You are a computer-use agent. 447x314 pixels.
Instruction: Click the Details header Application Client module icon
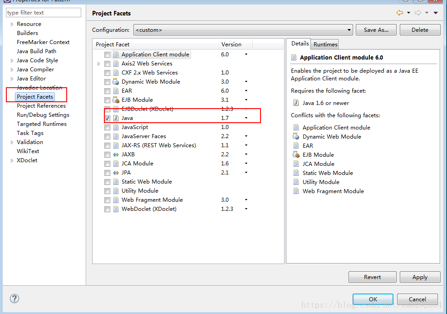click(x=294, y=57)
